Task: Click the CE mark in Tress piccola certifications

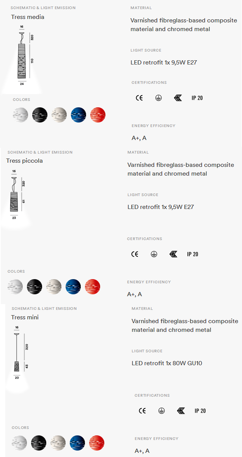Action: tap(135, 254)
